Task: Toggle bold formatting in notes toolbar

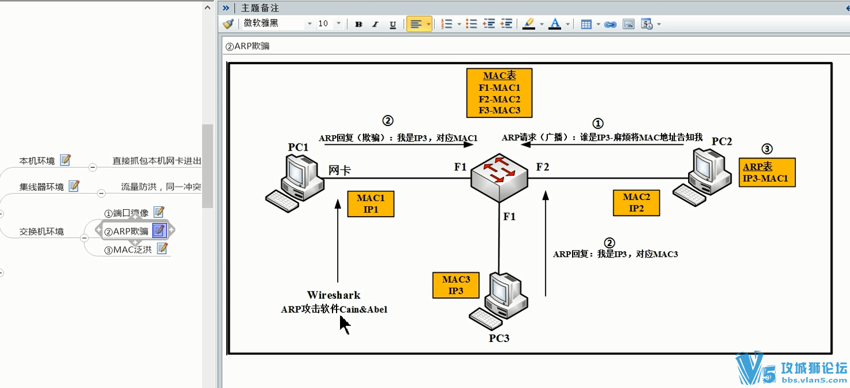Action: click(359, 24)
